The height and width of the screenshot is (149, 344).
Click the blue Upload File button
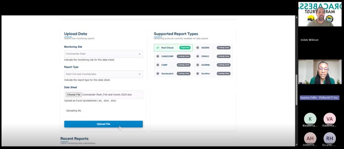click(103, 124)
